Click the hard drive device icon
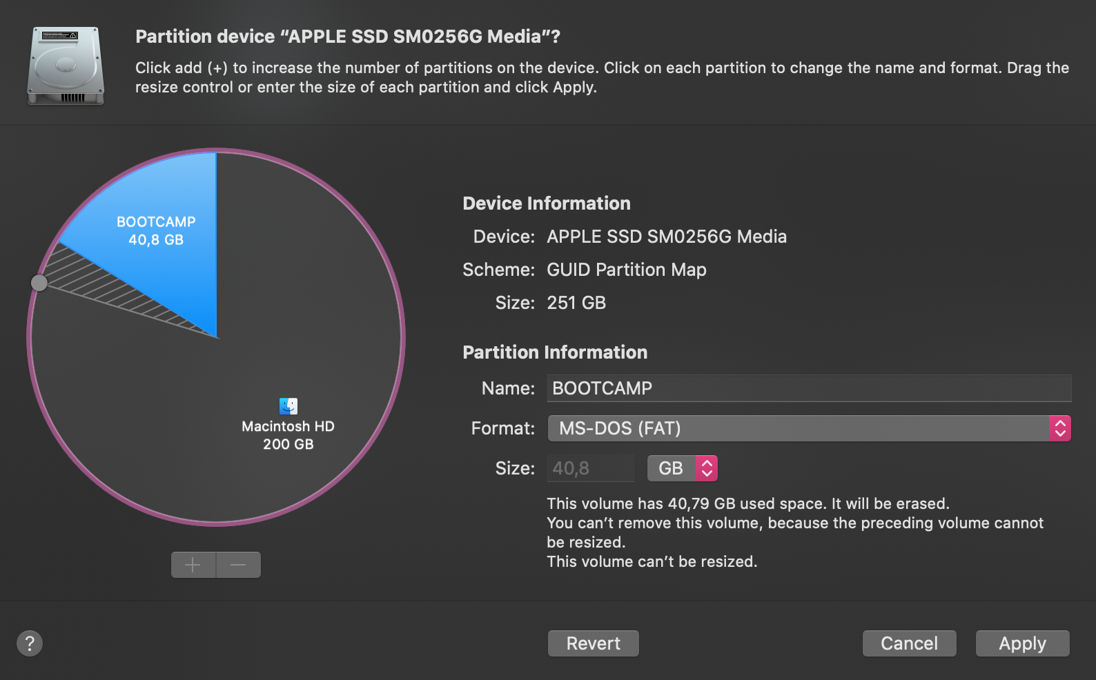This screenshot has width=1096, height=680. click(x=66, y=64)
